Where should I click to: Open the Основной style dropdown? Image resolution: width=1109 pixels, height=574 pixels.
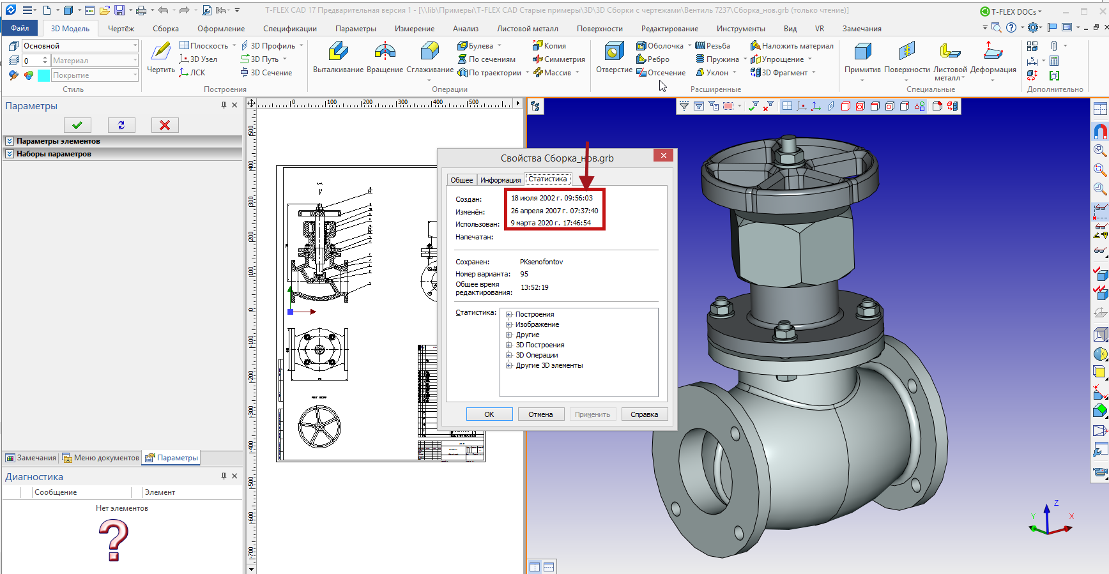(x=135, y=46)
